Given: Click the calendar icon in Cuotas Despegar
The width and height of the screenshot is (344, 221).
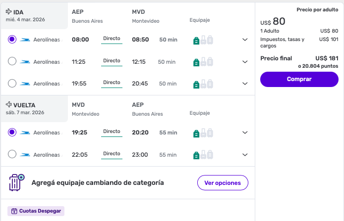Looking at the screenshot, I should [14, 211].
